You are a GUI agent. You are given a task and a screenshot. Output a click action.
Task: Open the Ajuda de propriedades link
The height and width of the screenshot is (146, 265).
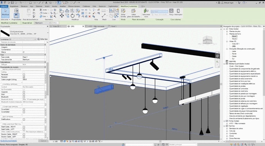9,141
